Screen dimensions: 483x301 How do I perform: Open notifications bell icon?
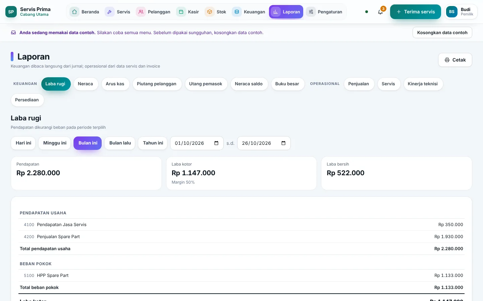click(x=380, y=12)
